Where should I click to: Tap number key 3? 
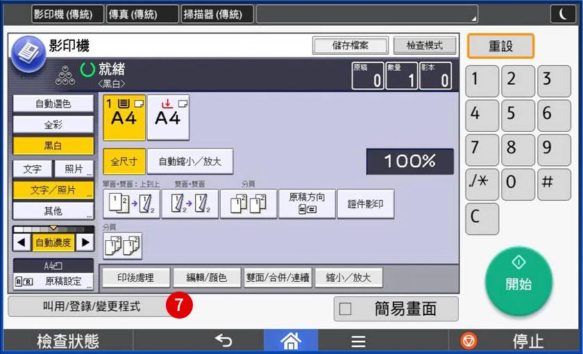554,81
